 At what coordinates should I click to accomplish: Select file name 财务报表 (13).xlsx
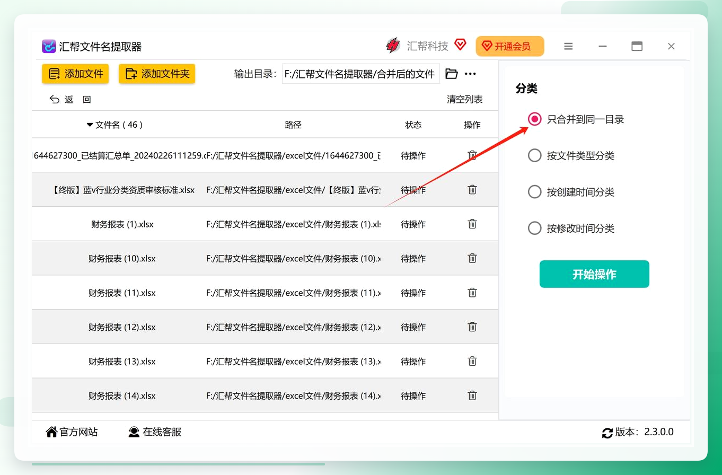coord(122,361)
